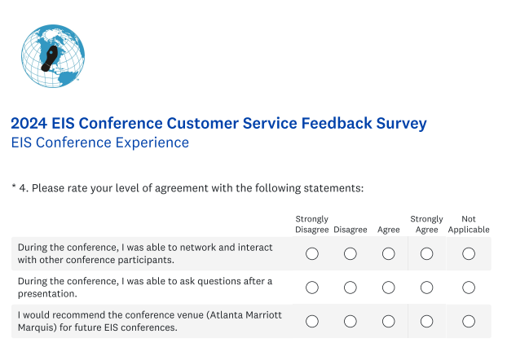Screen dimensions: 507x347
Task: Click the survey title heading
Action: tap(218, 124)
